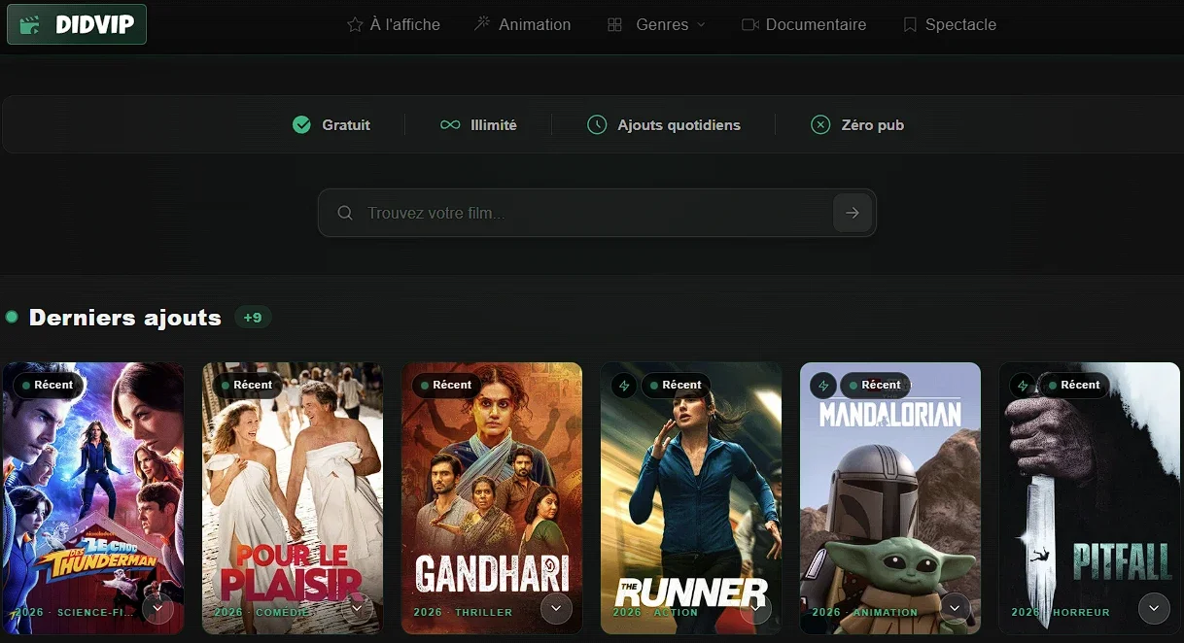This screenshot has width=1184, height=643.
Task: Click the "2026 · SCIENCE-FI" label on Thunderman
Action: click(74, 612)
